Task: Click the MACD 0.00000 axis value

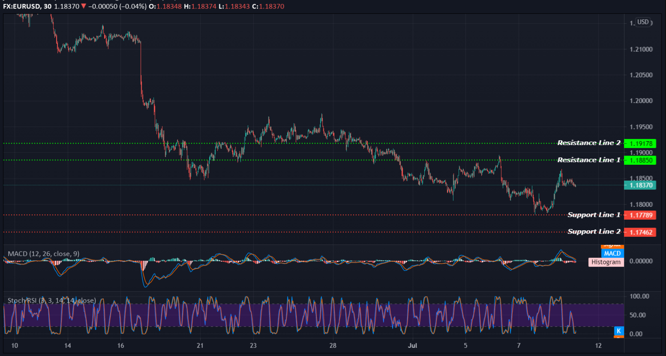Action: pyautogui.click(x=641, y=261)
